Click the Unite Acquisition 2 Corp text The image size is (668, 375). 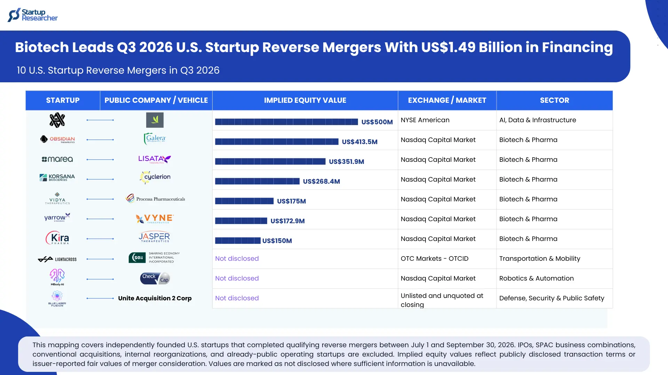[x=155, y=298]
